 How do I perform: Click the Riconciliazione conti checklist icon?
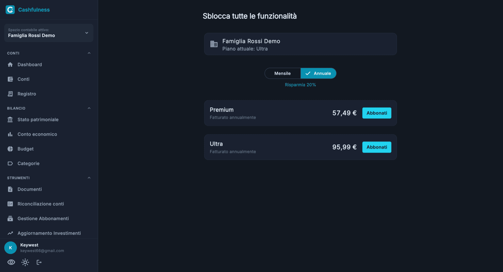(10, 204)
